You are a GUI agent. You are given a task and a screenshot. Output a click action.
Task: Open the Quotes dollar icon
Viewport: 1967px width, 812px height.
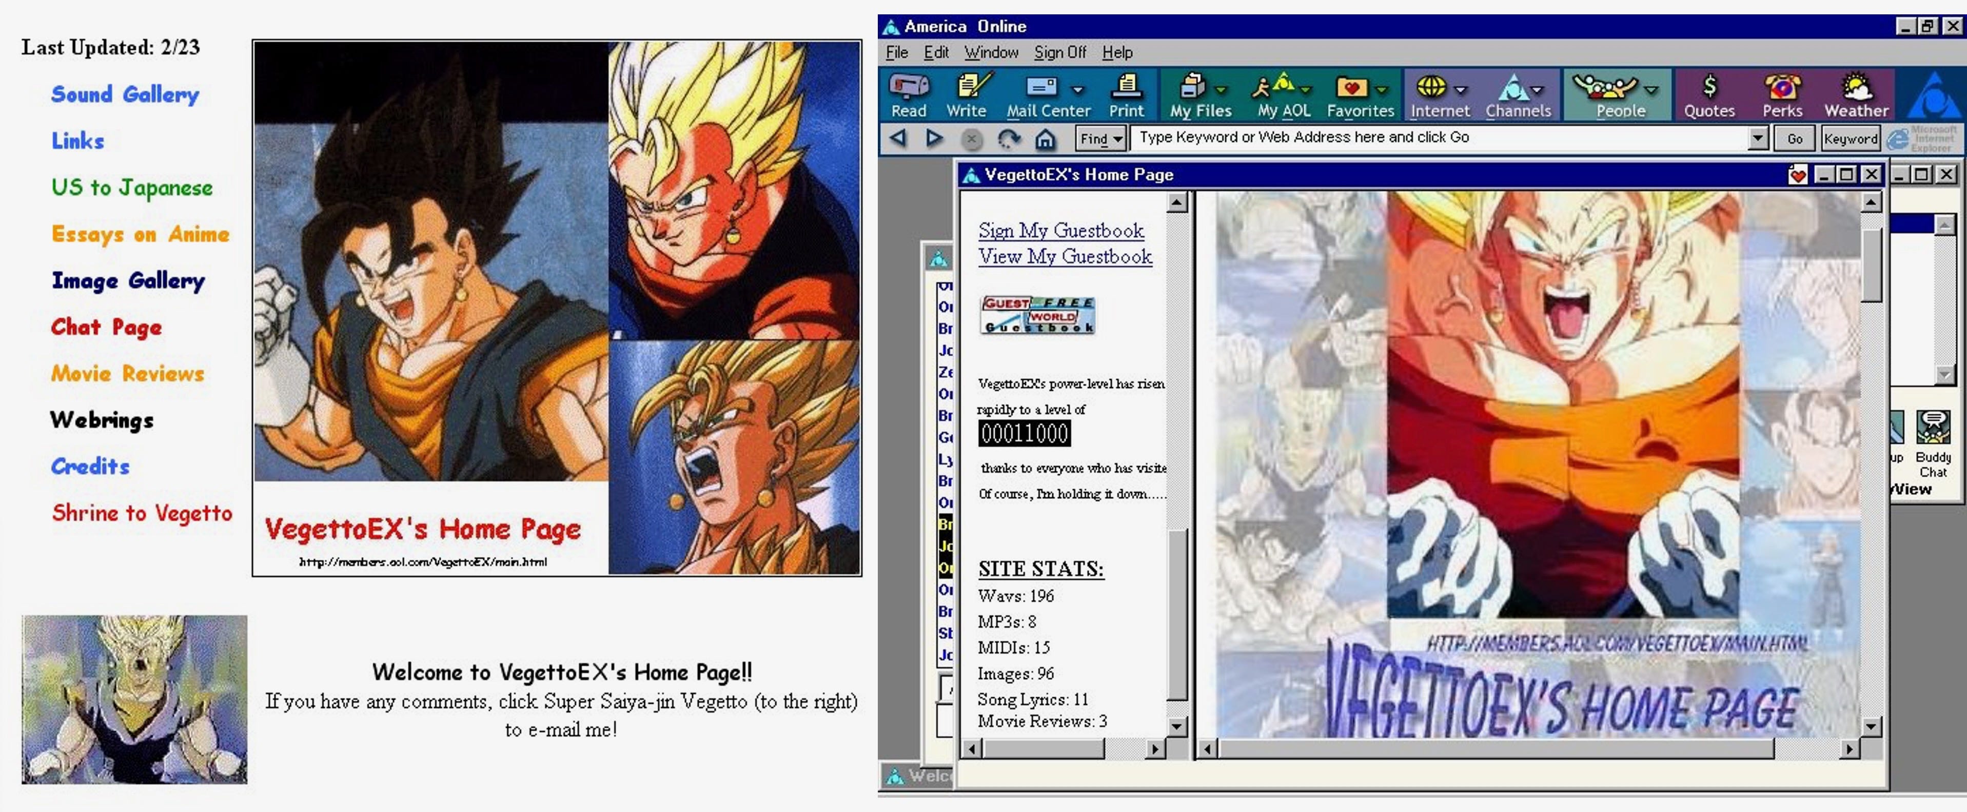click(x=1709, y=95)
